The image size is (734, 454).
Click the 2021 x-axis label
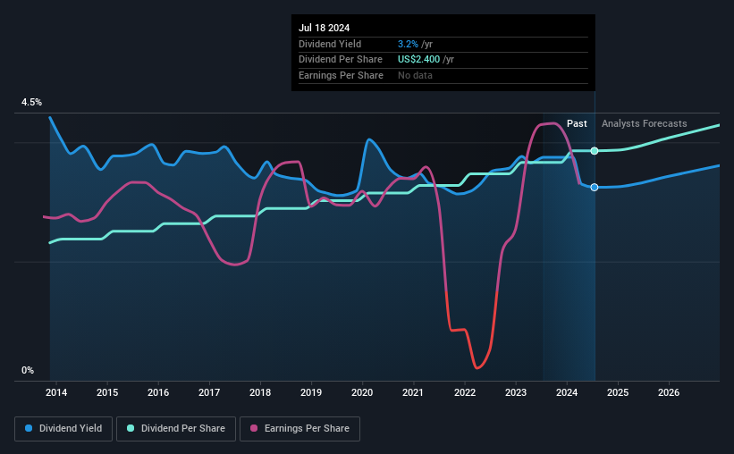(x=413, y=392)
